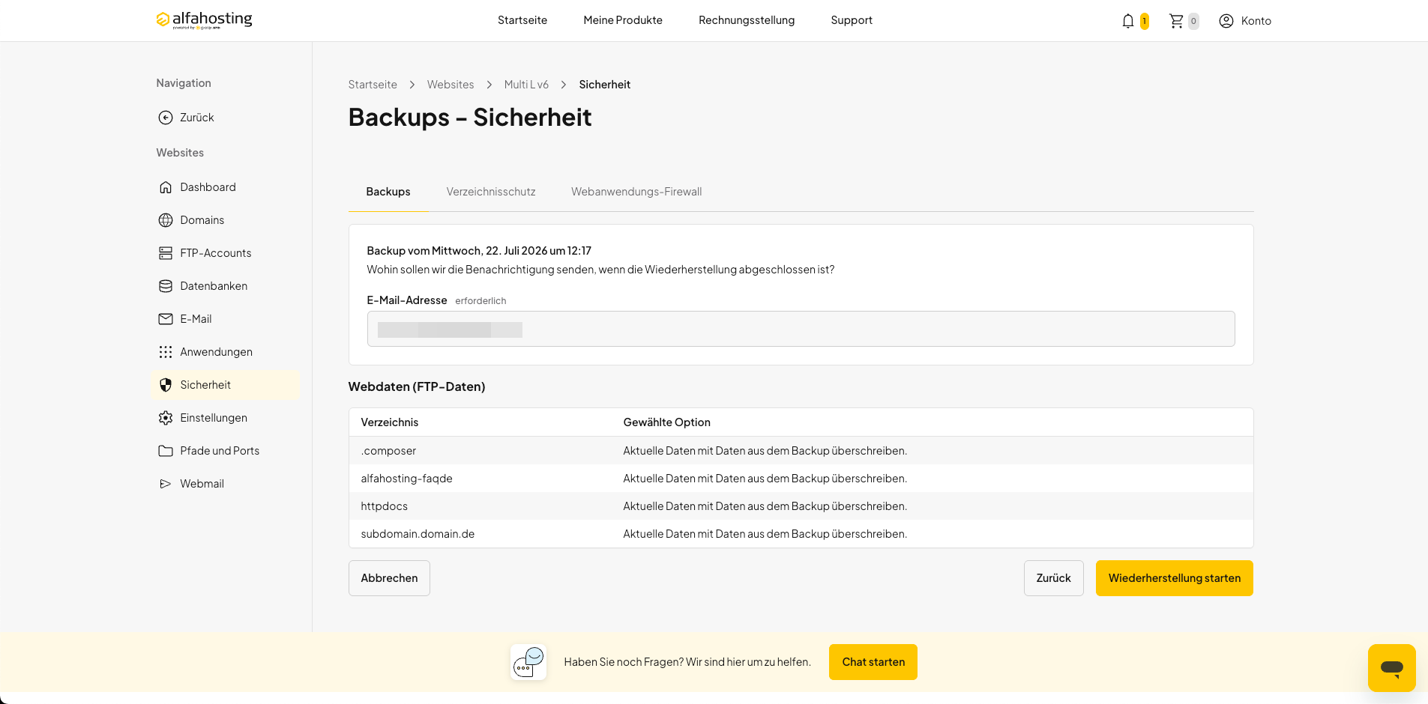Select the httpdocs directory row
This screenshot has width=1428, height=704.
(x=801, y=506)
